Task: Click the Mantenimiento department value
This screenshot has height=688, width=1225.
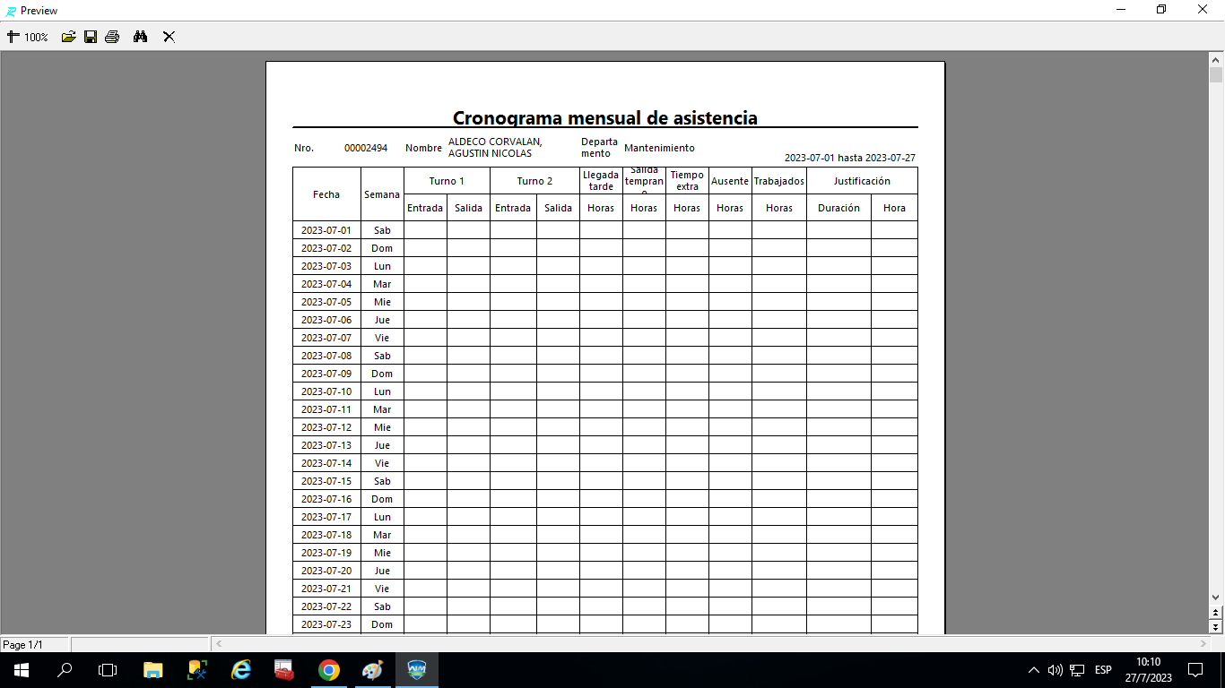Action: (659, 148)
